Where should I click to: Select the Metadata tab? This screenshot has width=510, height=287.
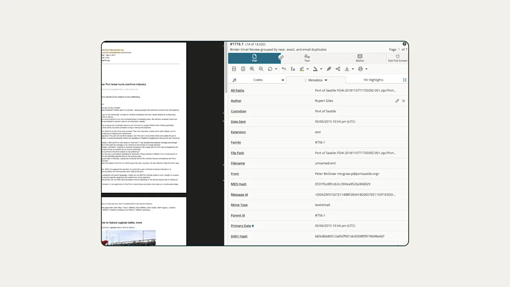315,80
